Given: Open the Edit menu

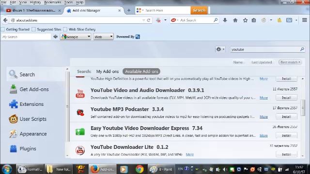Looking at the screenshot, I should pos(13,2).
